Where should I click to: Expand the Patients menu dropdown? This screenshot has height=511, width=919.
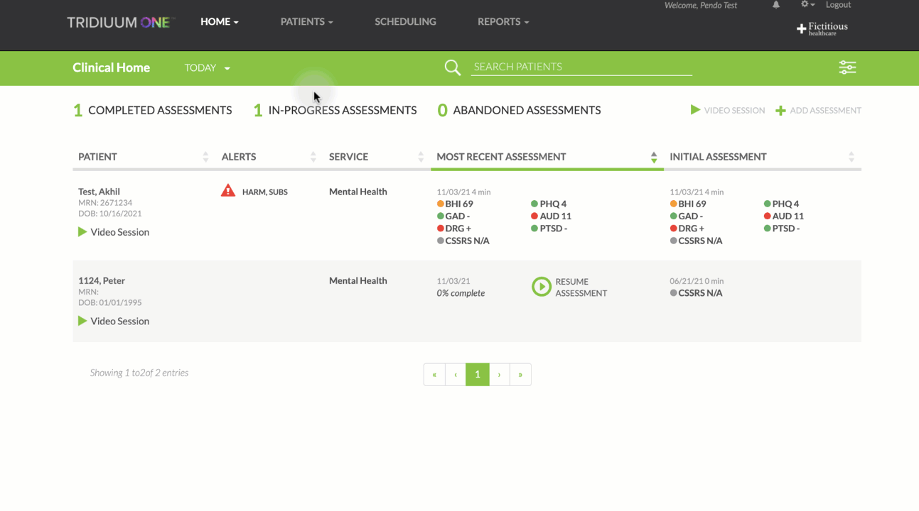point(306,22)
